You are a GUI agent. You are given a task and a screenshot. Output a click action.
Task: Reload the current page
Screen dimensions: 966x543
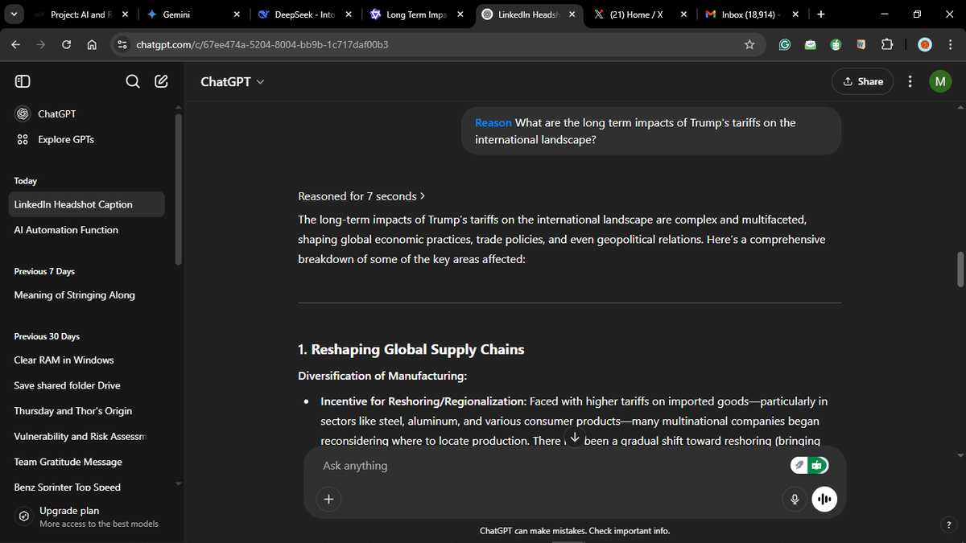point(67,45)
